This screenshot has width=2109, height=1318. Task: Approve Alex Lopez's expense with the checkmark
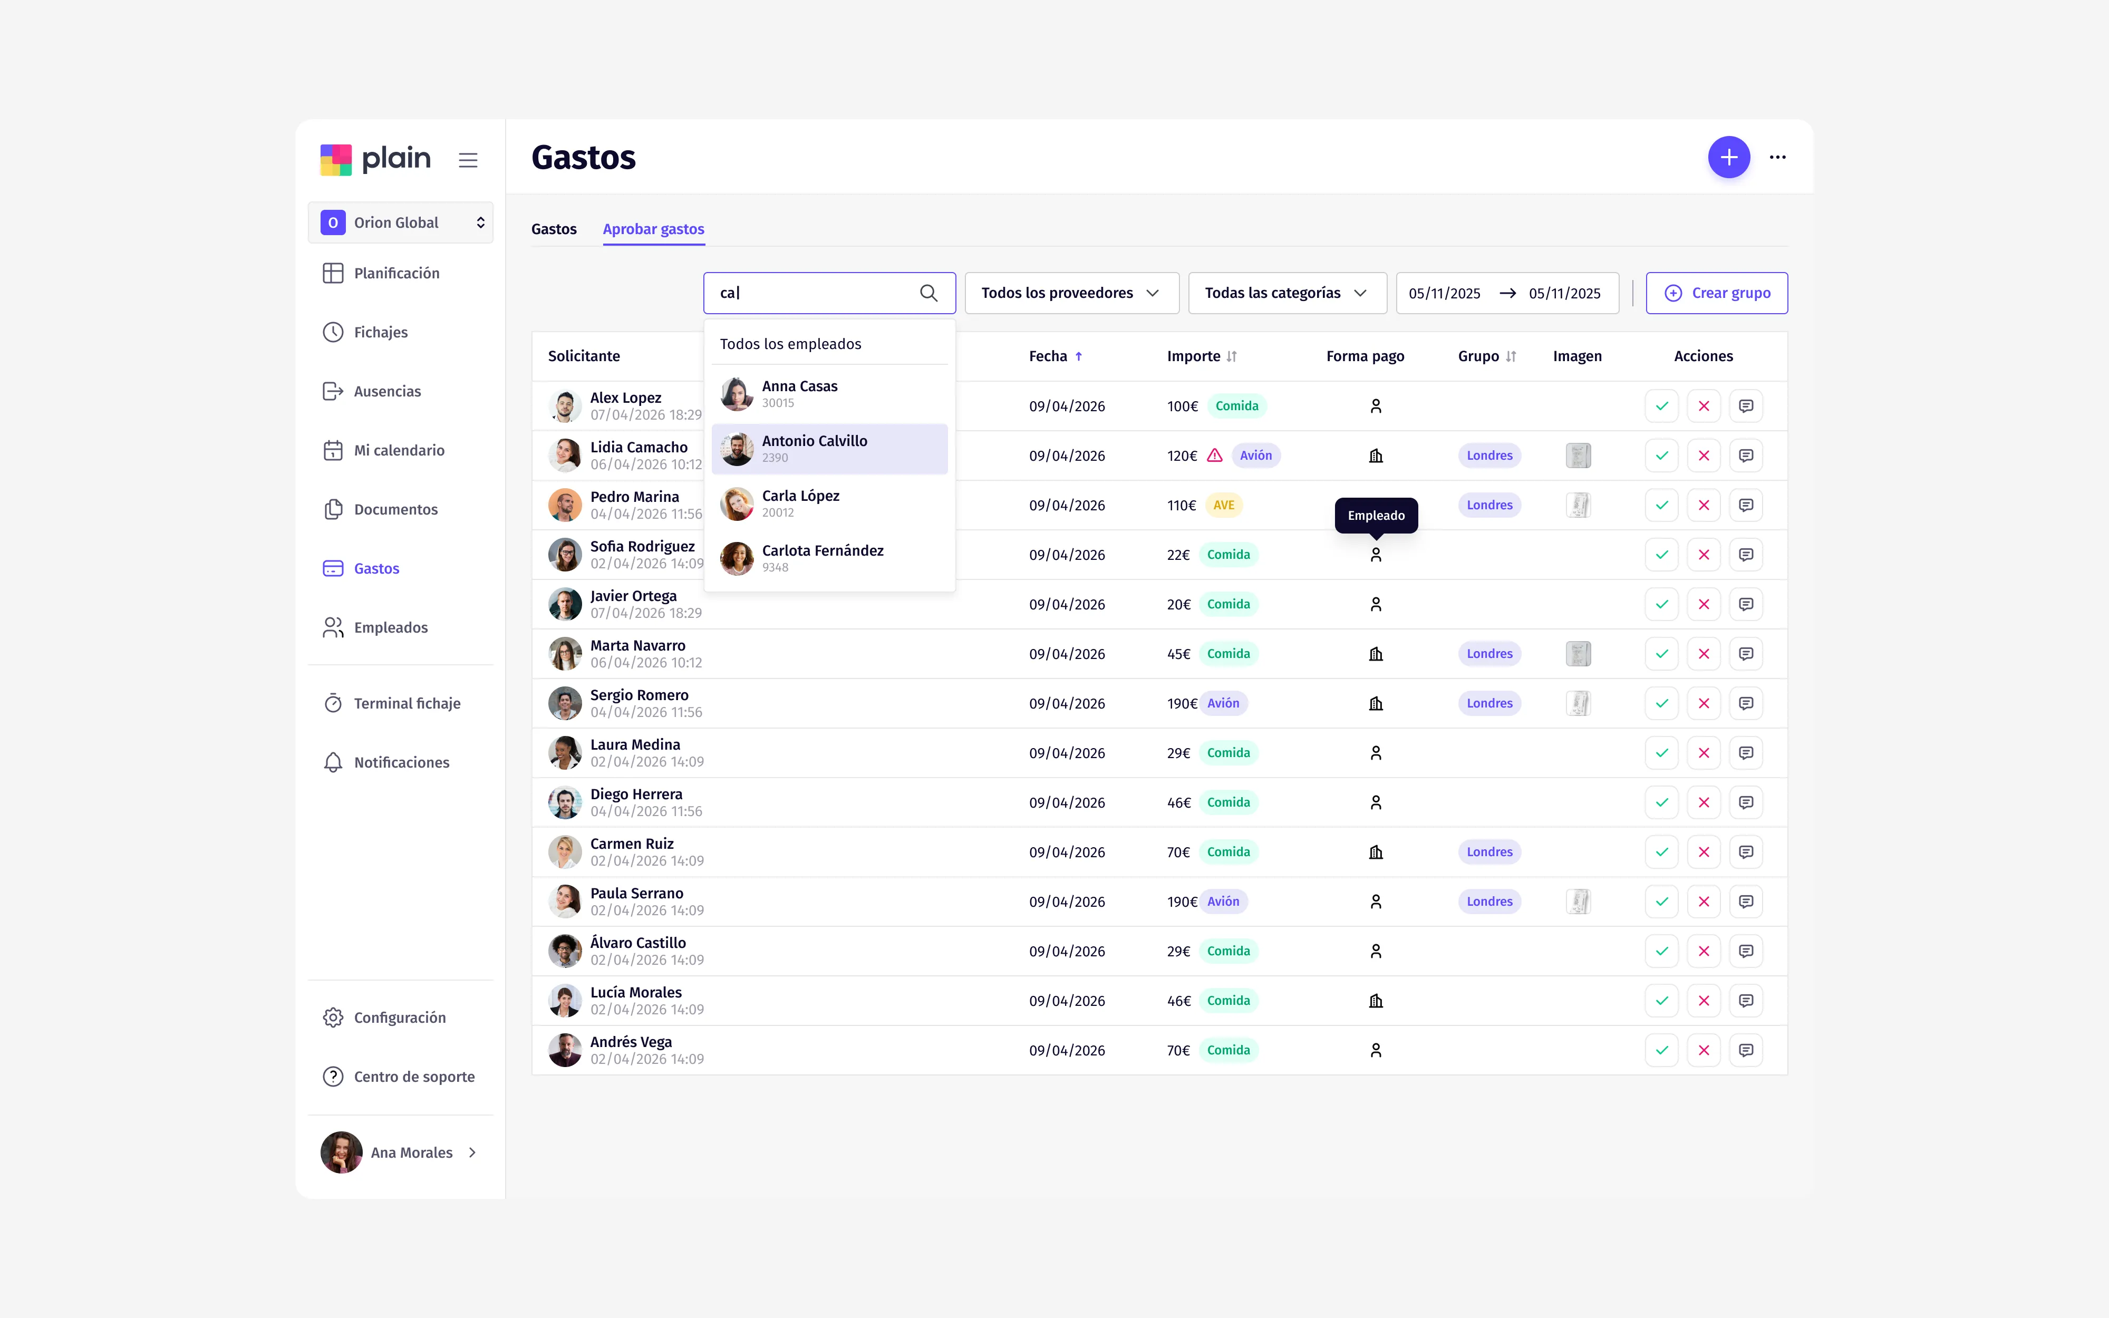[1661, 406]
